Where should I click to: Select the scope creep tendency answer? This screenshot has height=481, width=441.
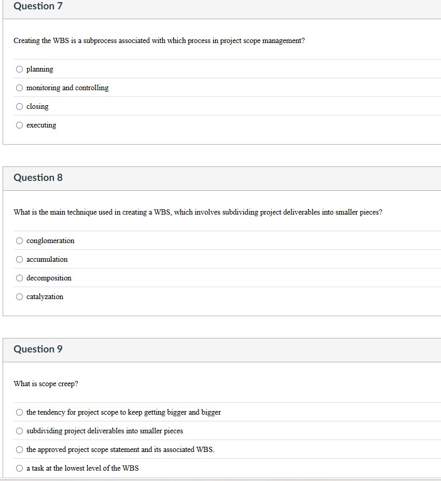(x=19, y=412)
